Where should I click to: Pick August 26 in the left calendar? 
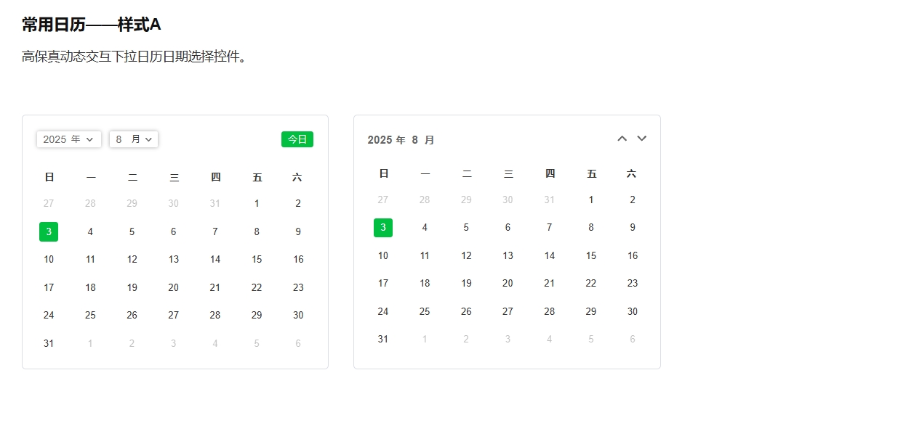point(132,316)
